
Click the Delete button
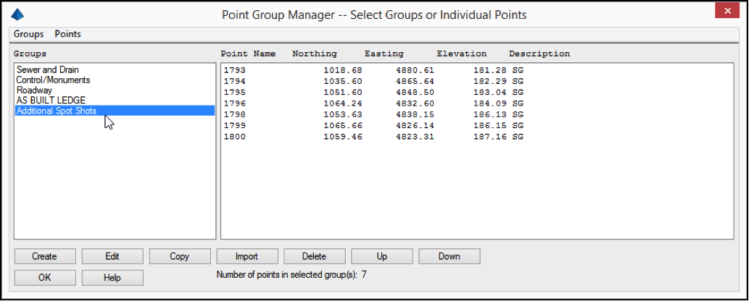click(x=314, y=256)
